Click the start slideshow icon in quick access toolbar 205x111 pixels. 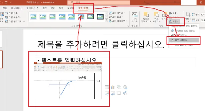pyautogui.click(x=6, y=2)
